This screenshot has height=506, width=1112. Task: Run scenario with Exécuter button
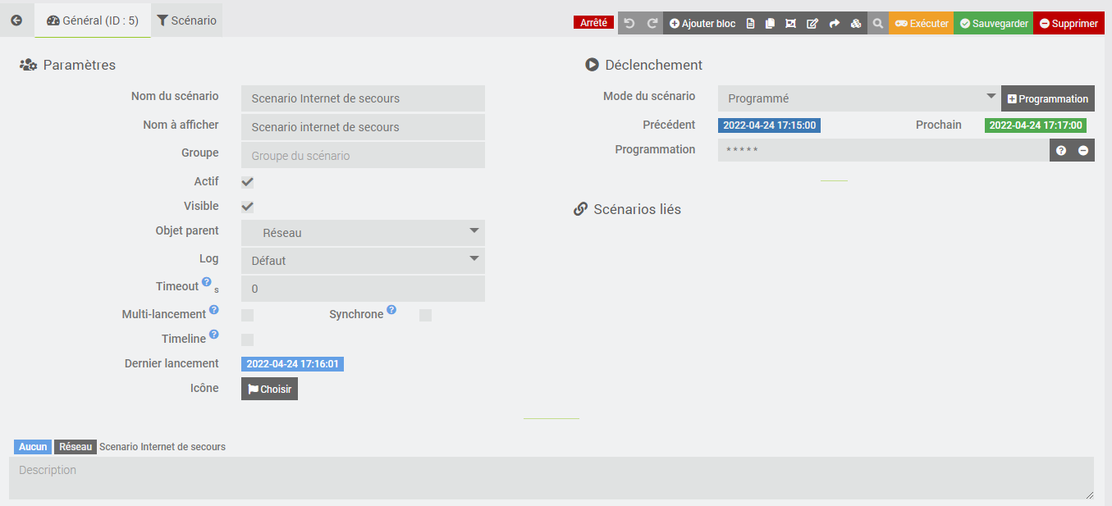(x=921, y=24)
